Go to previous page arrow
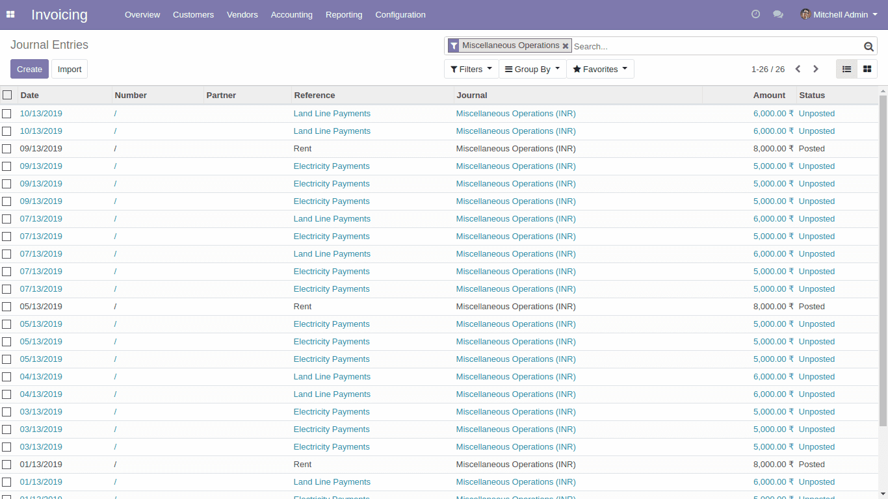This screenshot has width=888, height=499. [798, 69]
